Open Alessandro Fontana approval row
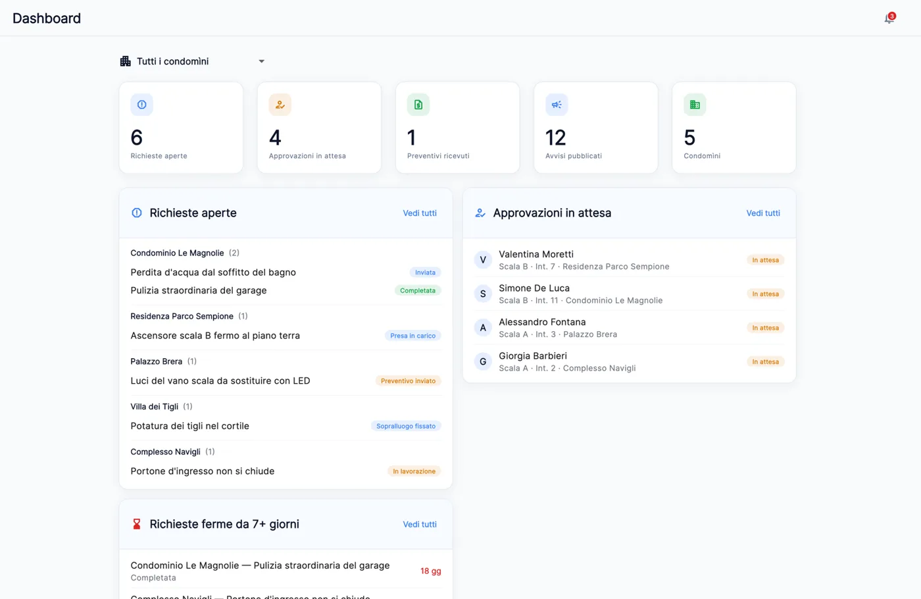 (629, 328)
